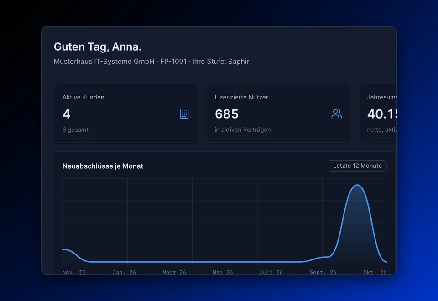This screenshot has width=438, height=301.
Task: Click the Juli 26 axis label
Action: (x=271, y=272)
